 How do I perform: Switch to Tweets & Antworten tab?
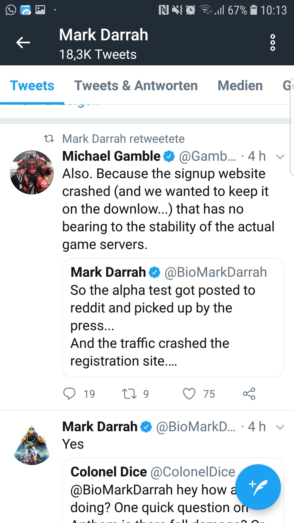pos(136,86)
